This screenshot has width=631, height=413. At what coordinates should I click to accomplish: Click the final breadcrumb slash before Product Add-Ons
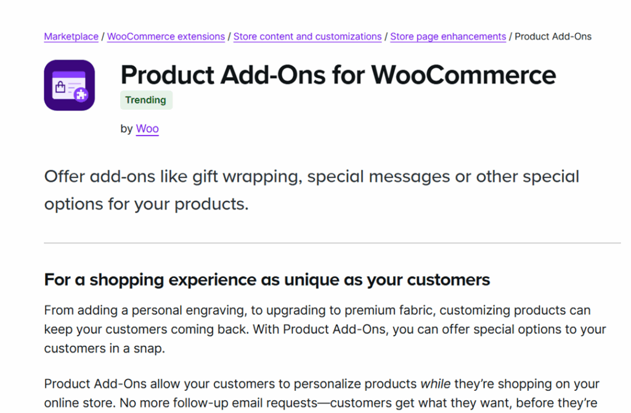(x=510, y=36)
